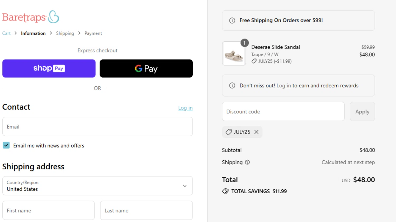Open the Country/Region dropdown
The width and height of the screenshot is (396, 222).
coord(97,186)
